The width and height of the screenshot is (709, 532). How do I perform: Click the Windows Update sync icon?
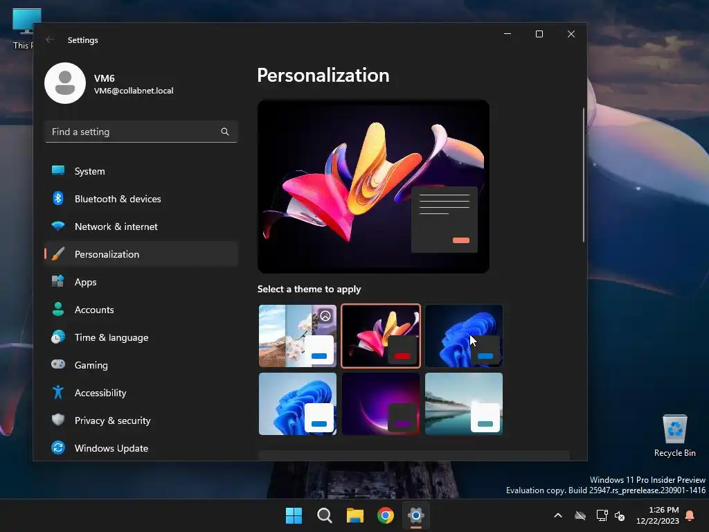pos(58,447)
